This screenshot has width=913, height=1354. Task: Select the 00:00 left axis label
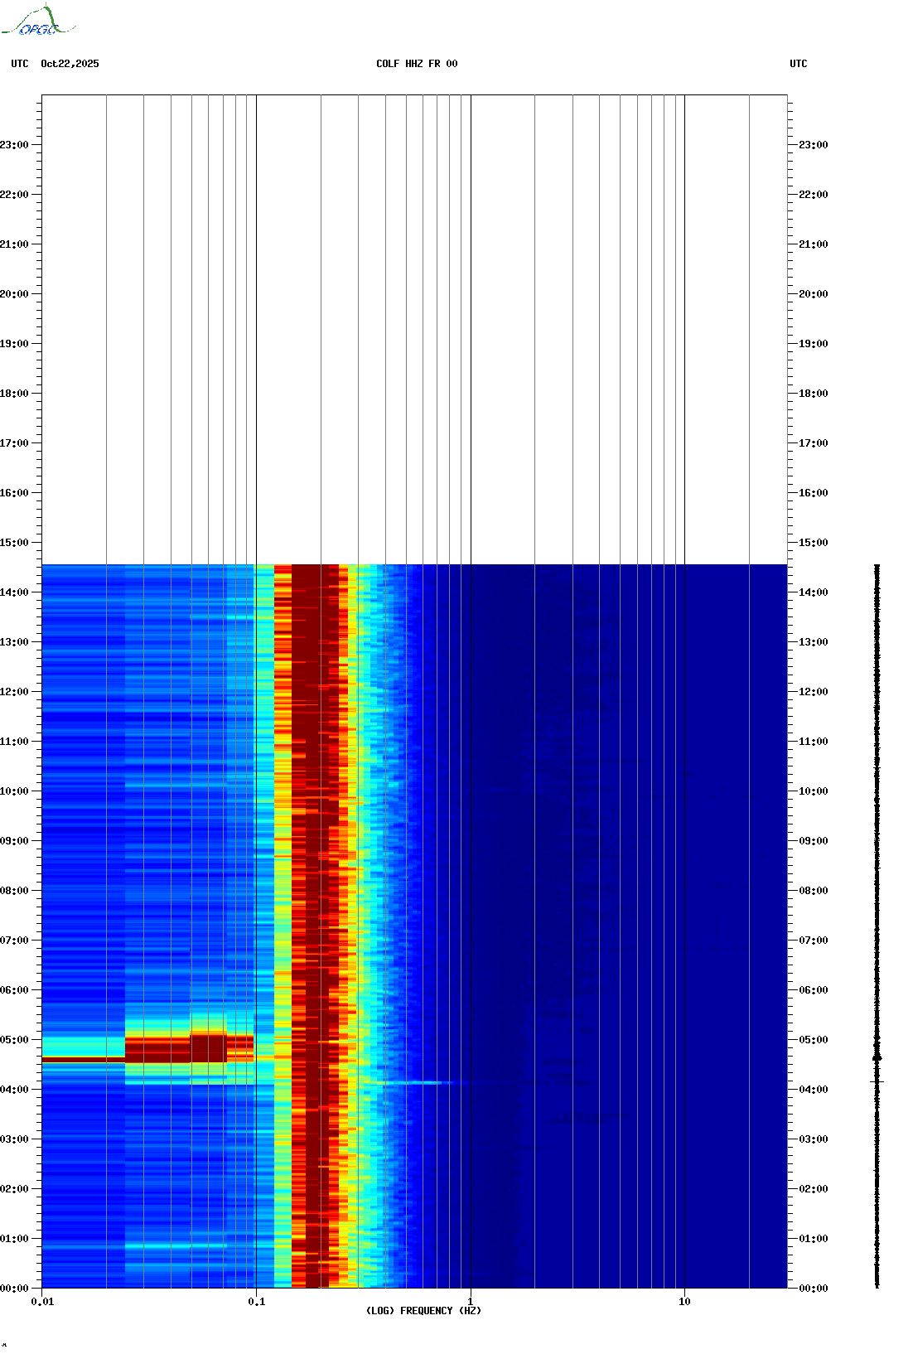[x=14, y=1289]
